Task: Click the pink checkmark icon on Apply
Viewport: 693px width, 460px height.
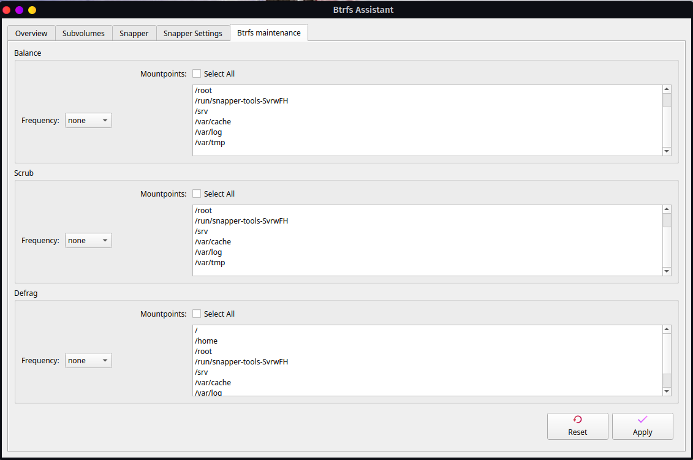Action: (x=642, y=421)
